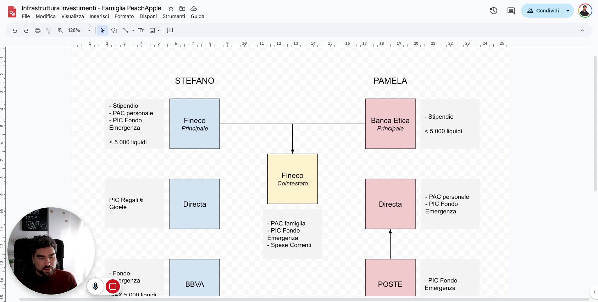
Task: Select the Text box tool
Action: (141, 30)
